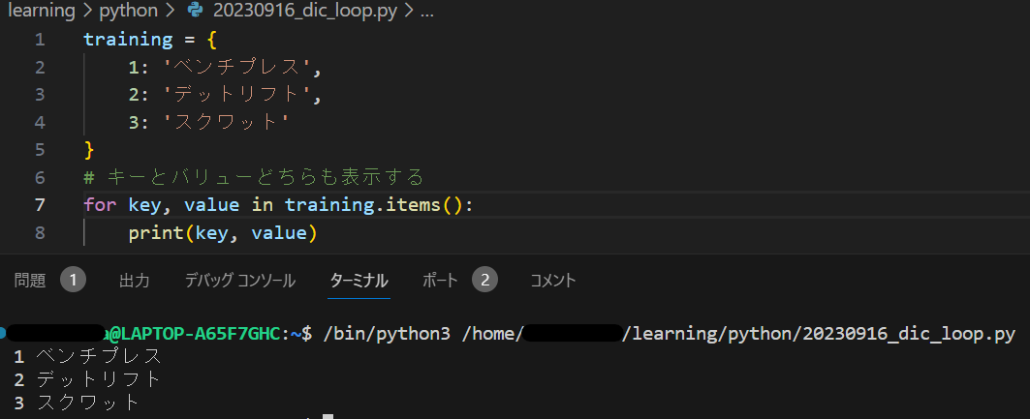Open the 出力 panel tab
The image size is (1030, 419).
tap(134, 281)
